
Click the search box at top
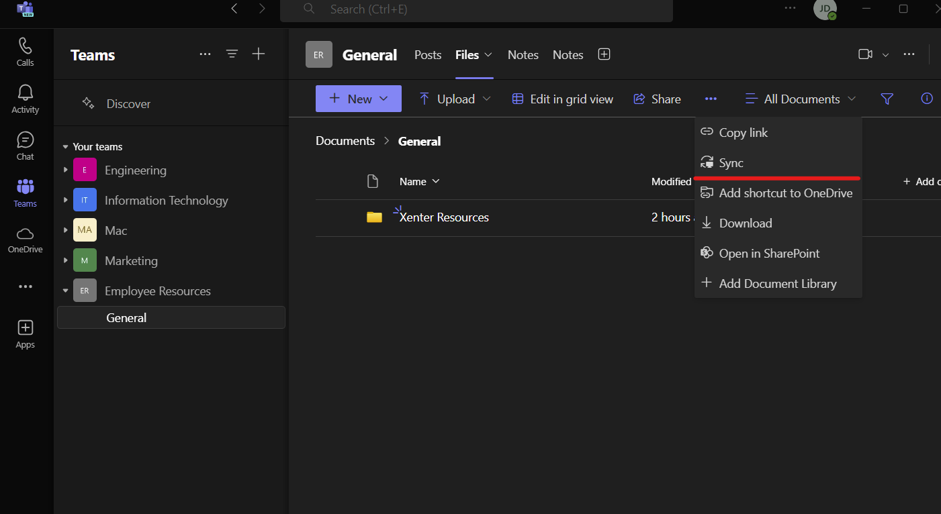pyautogui.click(x=476, y=9)
